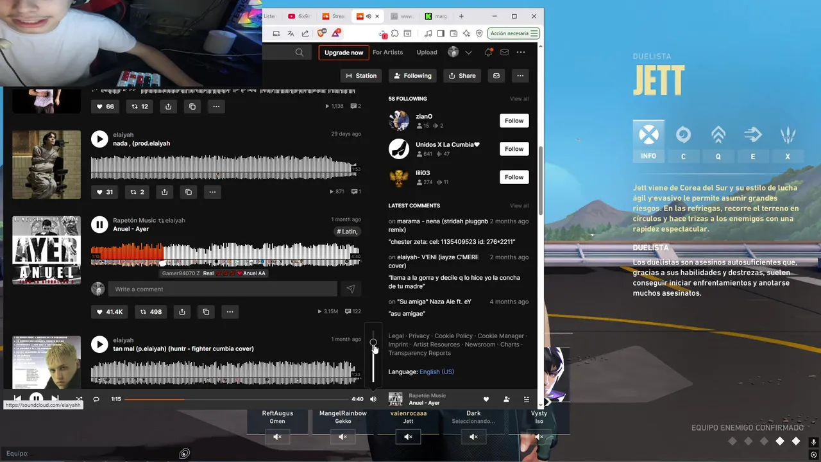Open Brave Rewards triangle icon
The image size is (821, 462).
point(336,33)
